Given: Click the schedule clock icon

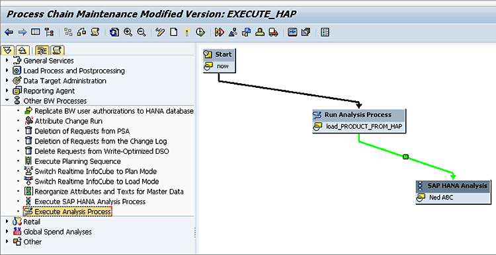Looking at the screenshot, I should 200,32.
